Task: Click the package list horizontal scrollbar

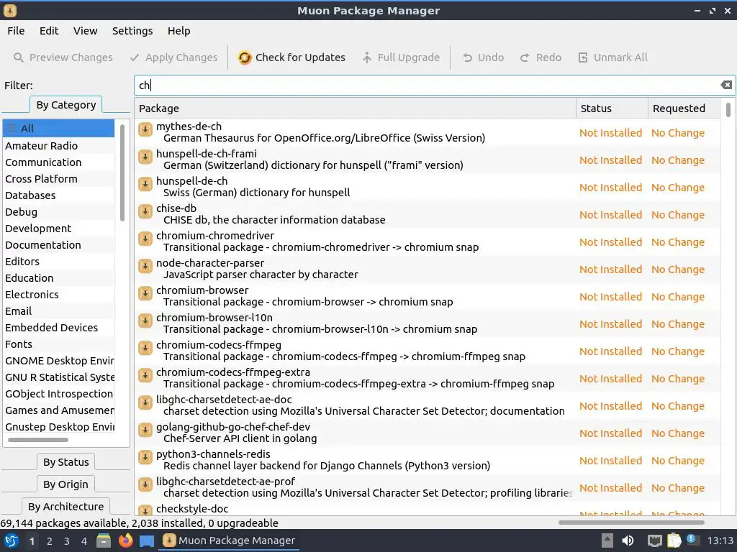Action: tap(631, 523)
